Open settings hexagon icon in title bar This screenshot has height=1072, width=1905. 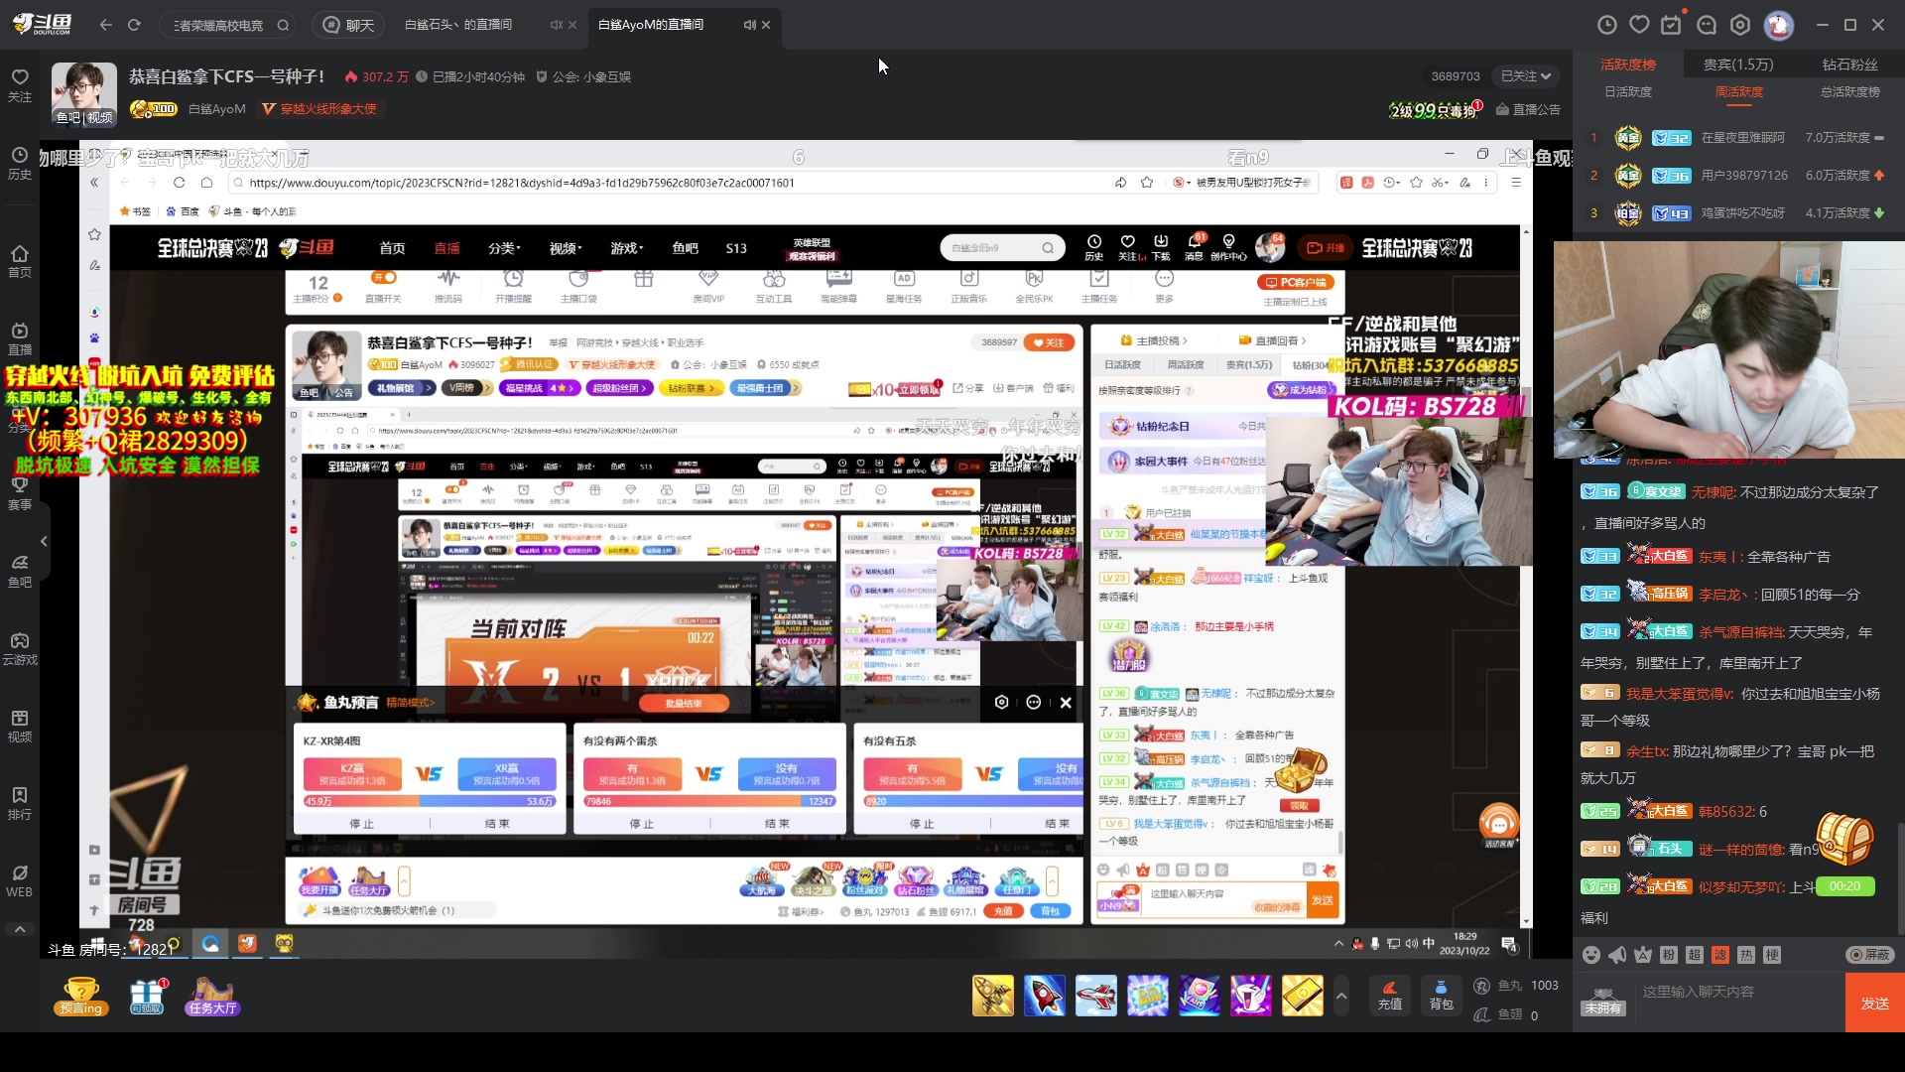[x=1740, y=25]
